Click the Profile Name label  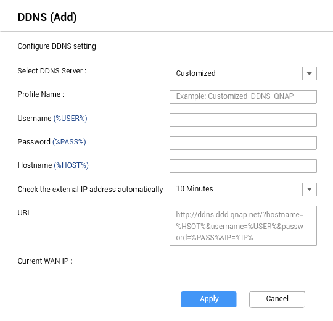coord(41,94)
